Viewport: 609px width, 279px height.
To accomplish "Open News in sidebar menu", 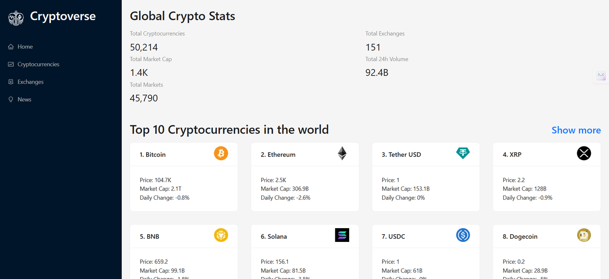I will (x=24, y=99).
